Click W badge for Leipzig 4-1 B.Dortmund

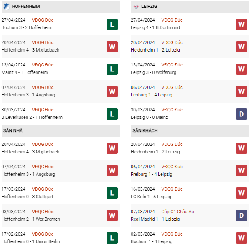[x=241, y=24]
